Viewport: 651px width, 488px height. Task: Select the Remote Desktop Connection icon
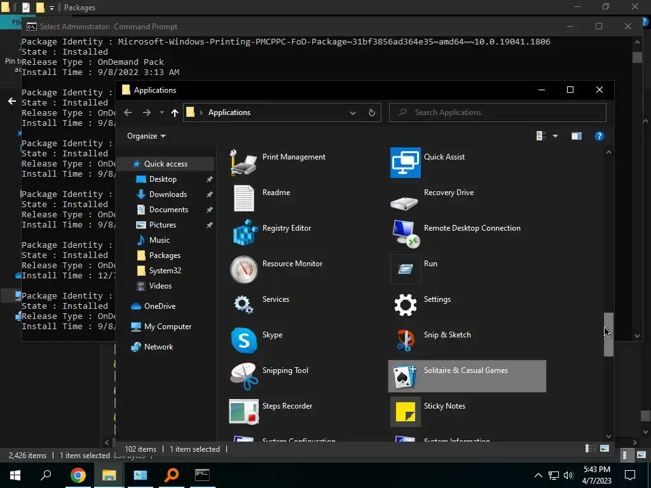406,234
